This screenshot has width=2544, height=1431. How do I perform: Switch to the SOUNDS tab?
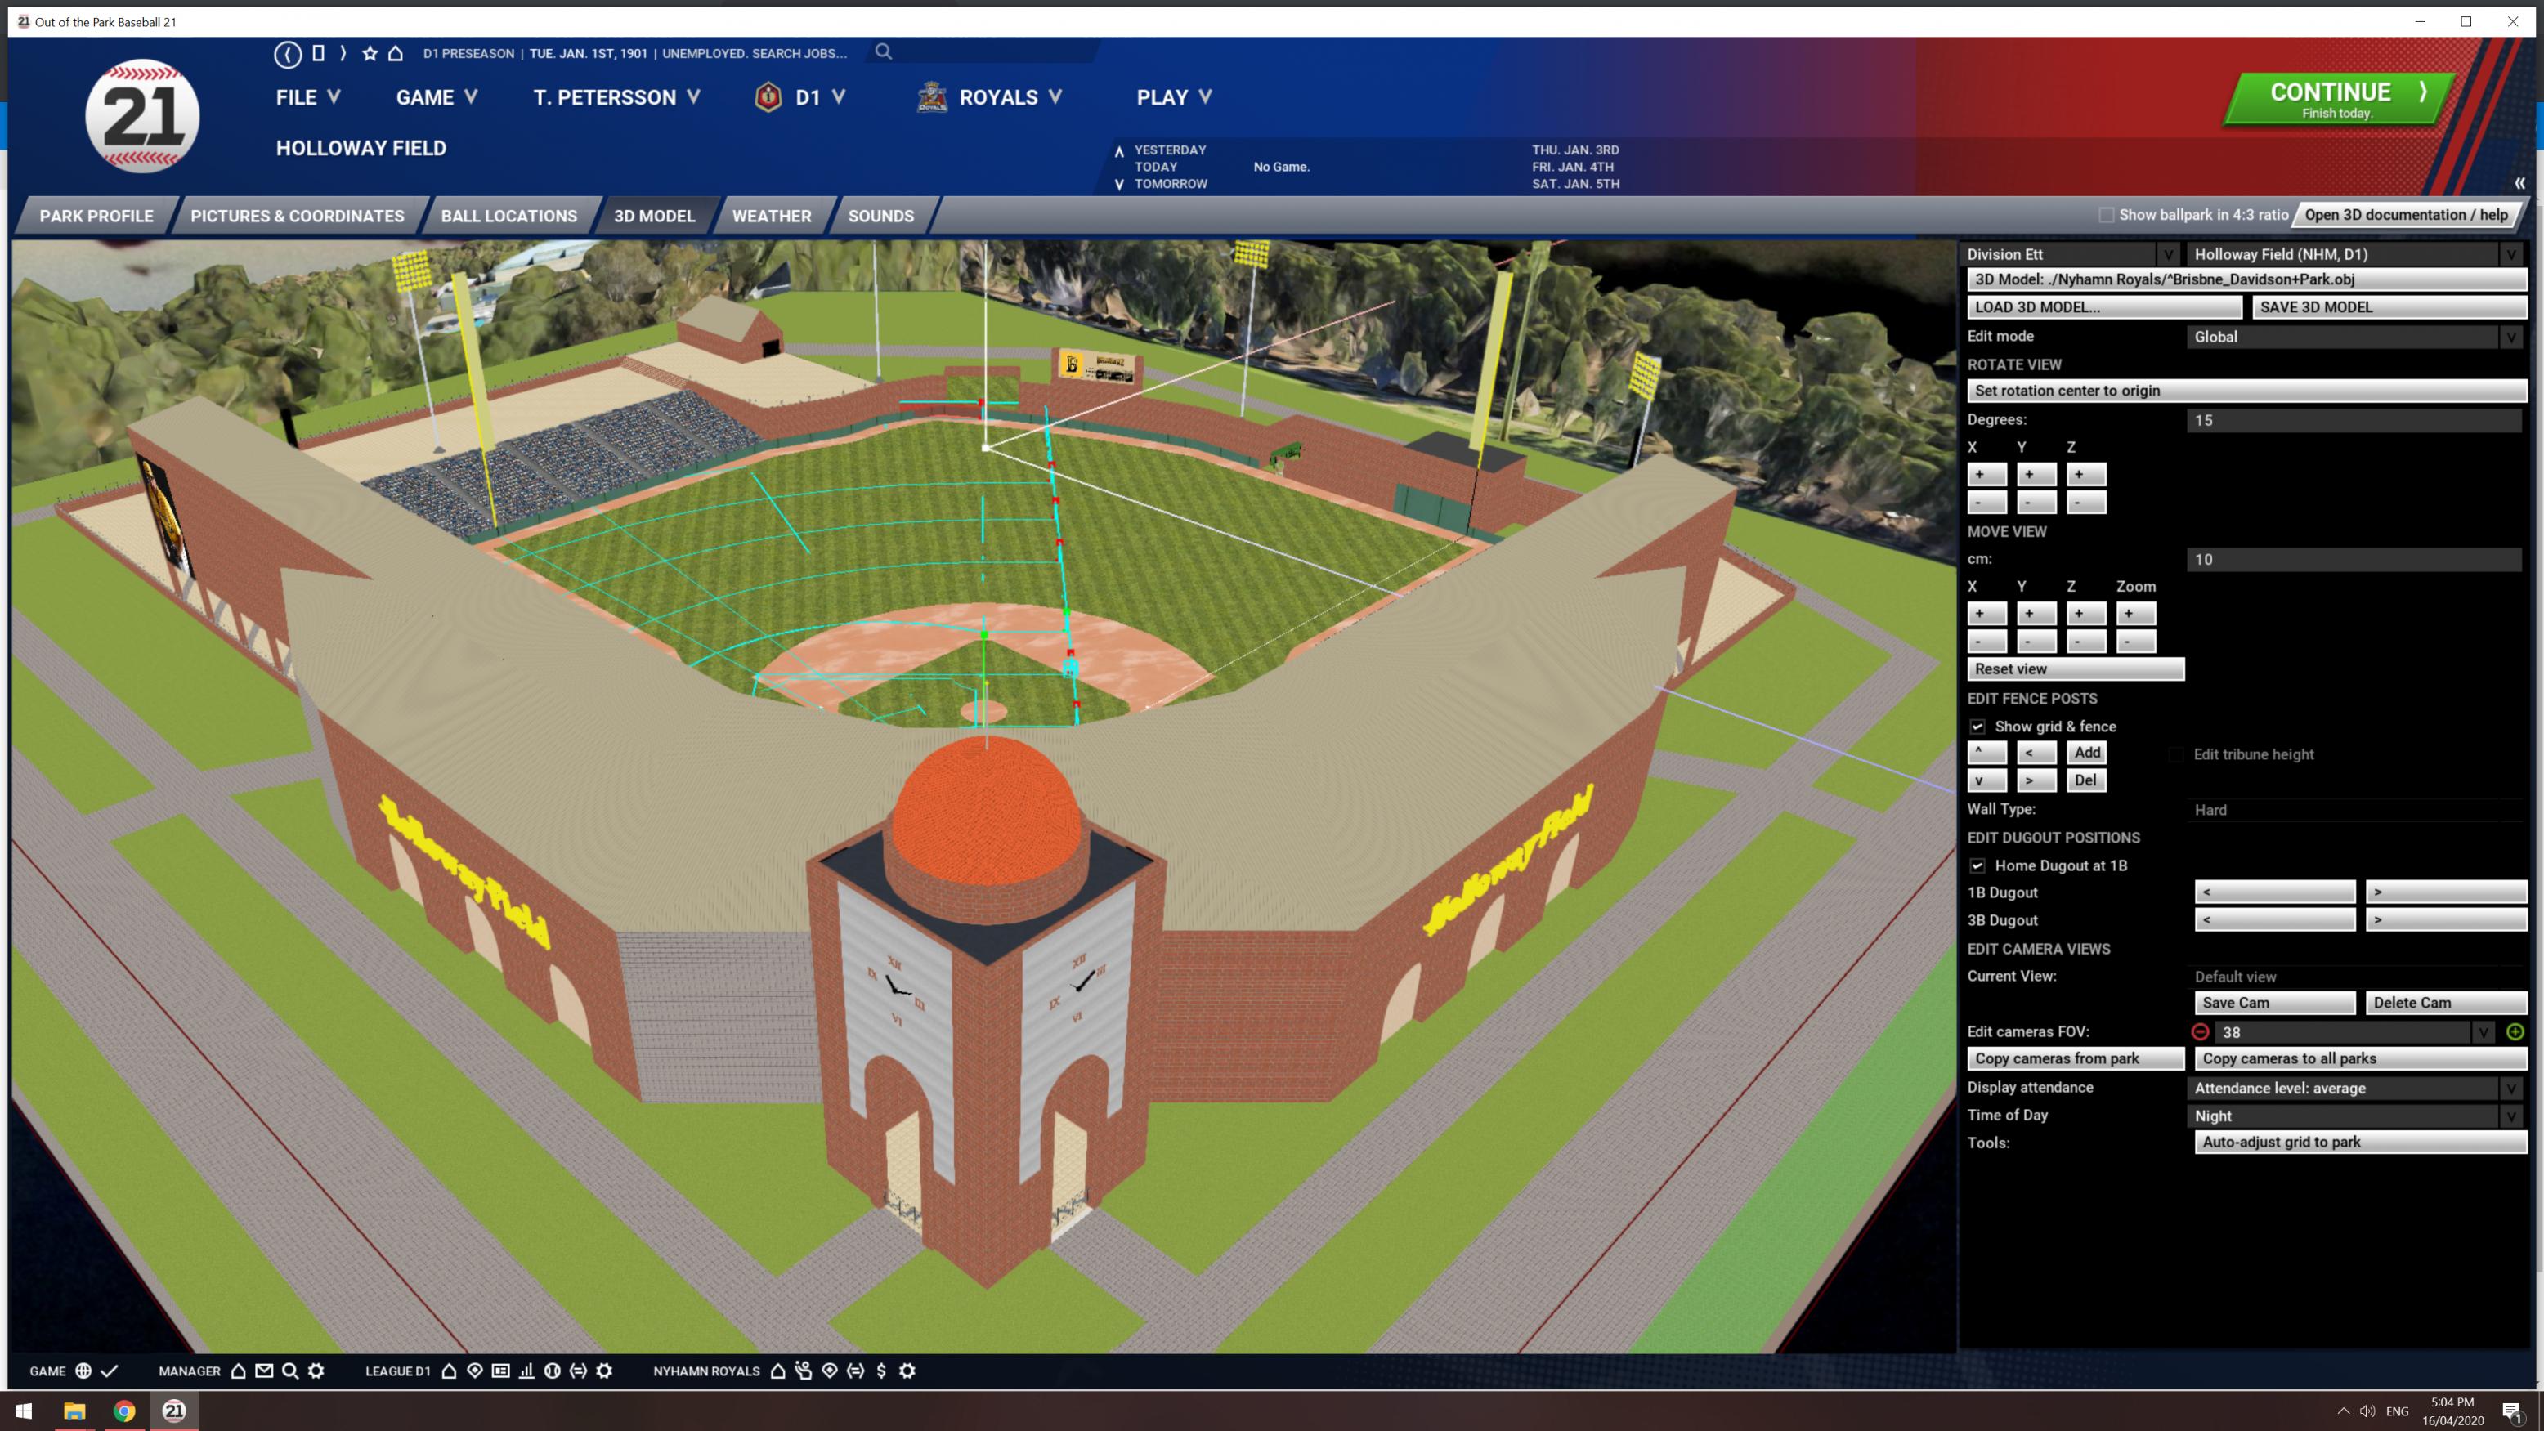pos(881,215)
